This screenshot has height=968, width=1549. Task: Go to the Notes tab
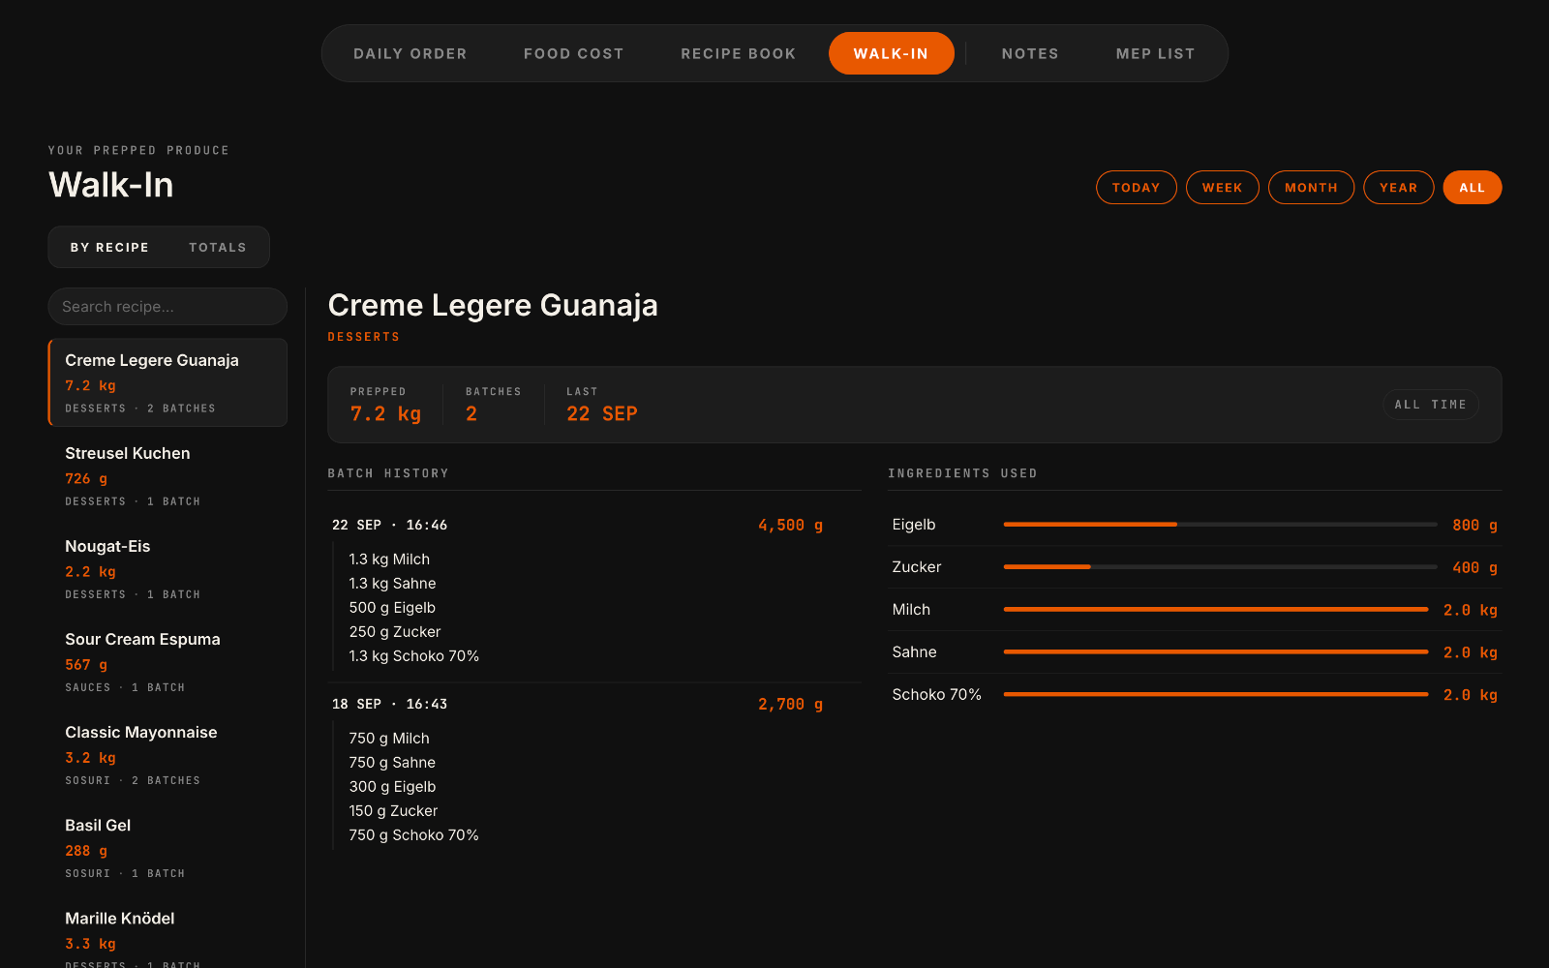point(1030,53)
